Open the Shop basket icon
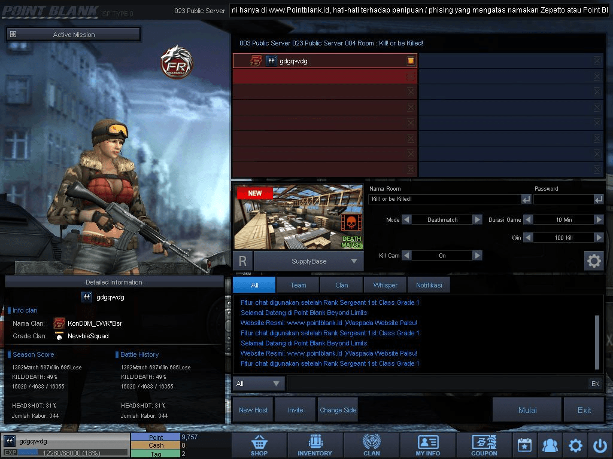The width and height of the screenshot is (613, 459). 259,445
